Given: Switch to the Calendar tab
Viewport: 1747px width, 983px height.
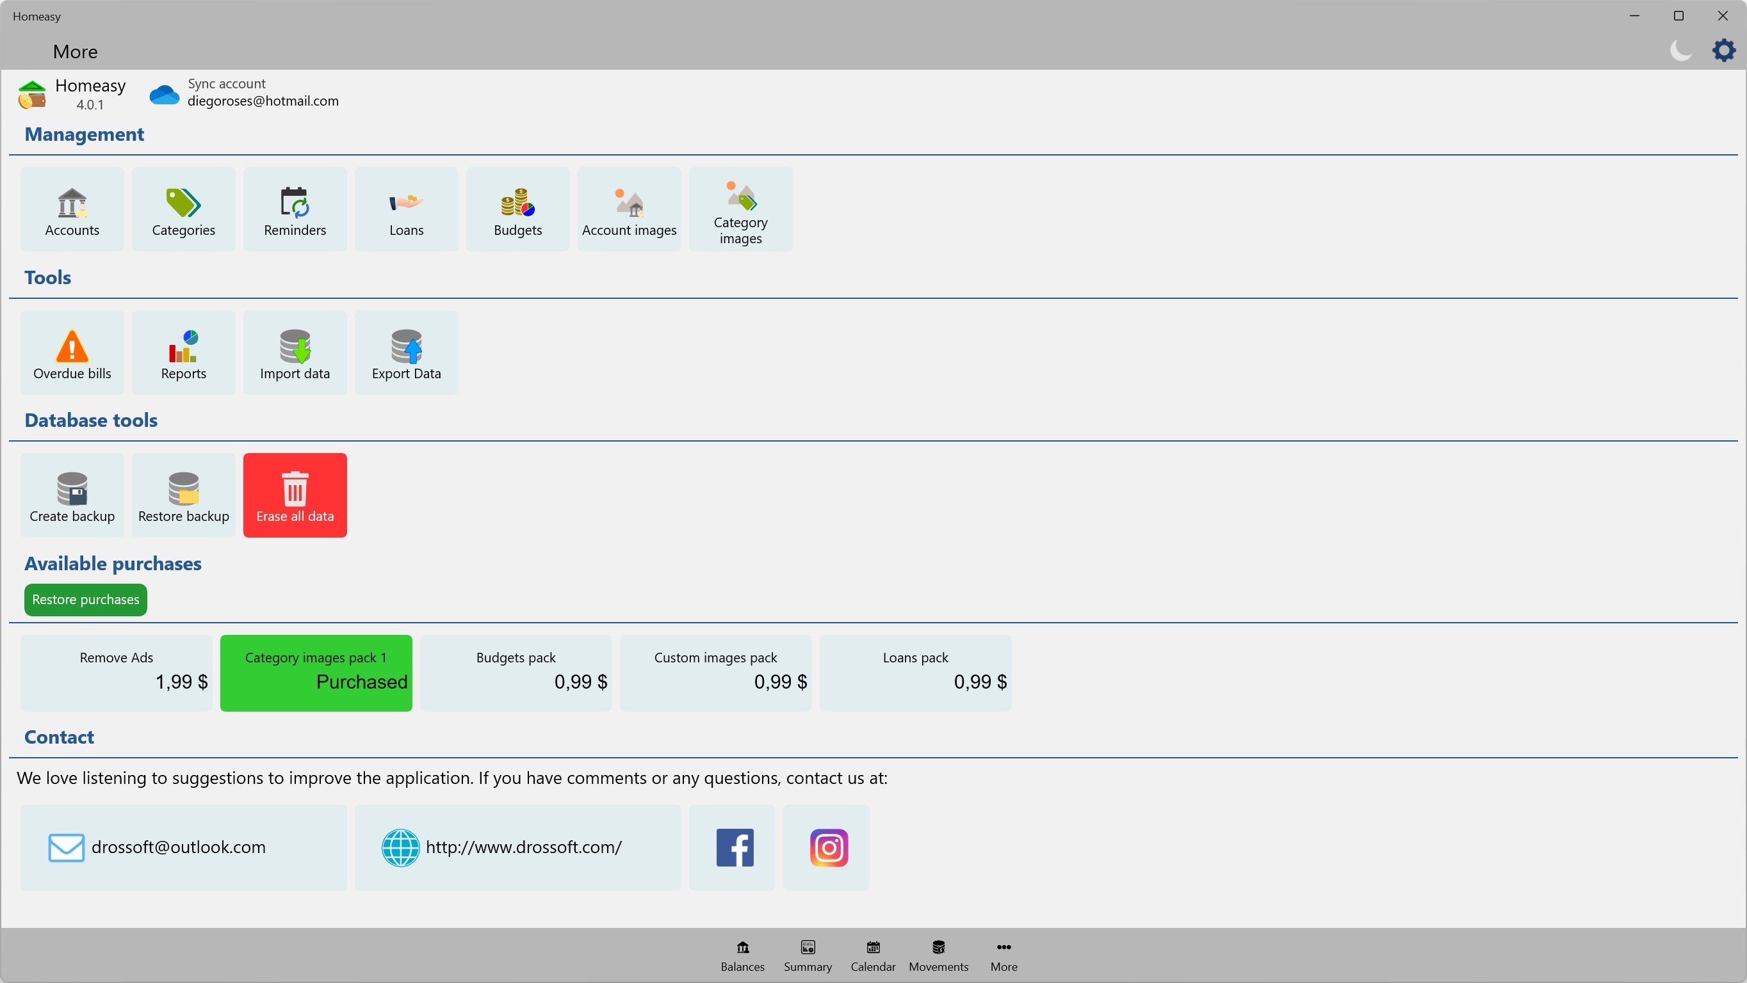Looking at the screenshot, I should [873, 955].
